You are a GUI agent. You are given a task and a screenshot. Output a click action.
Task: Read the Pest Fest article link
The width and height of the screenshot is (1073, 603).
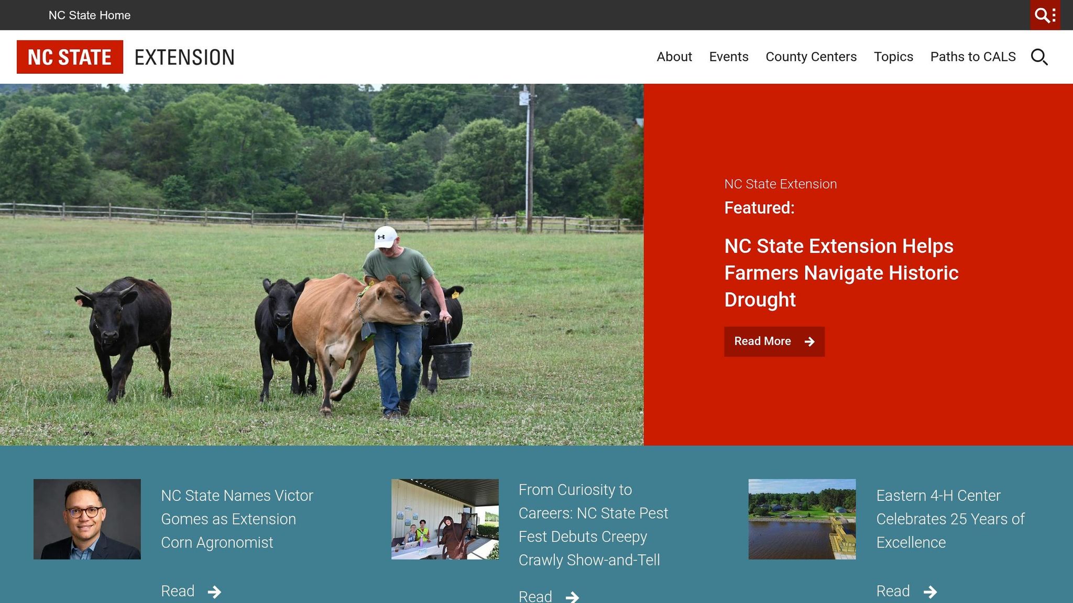(x=549, y=596)
